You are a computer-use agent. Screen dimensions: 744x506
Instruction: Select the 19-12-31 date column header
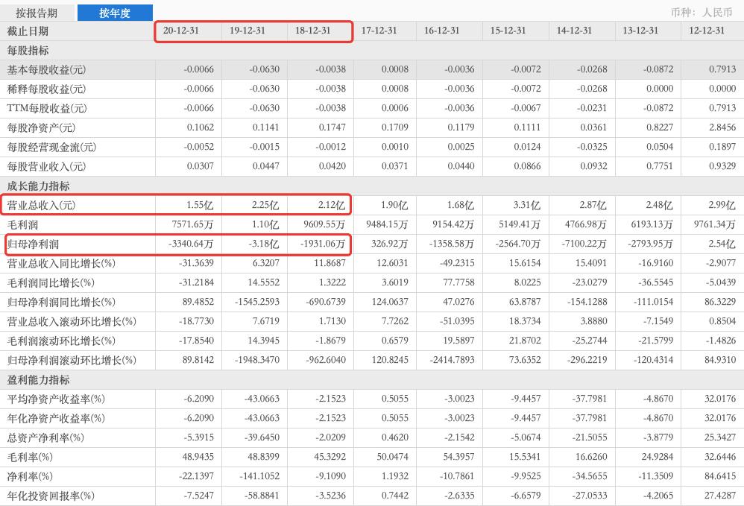point(247,31)
